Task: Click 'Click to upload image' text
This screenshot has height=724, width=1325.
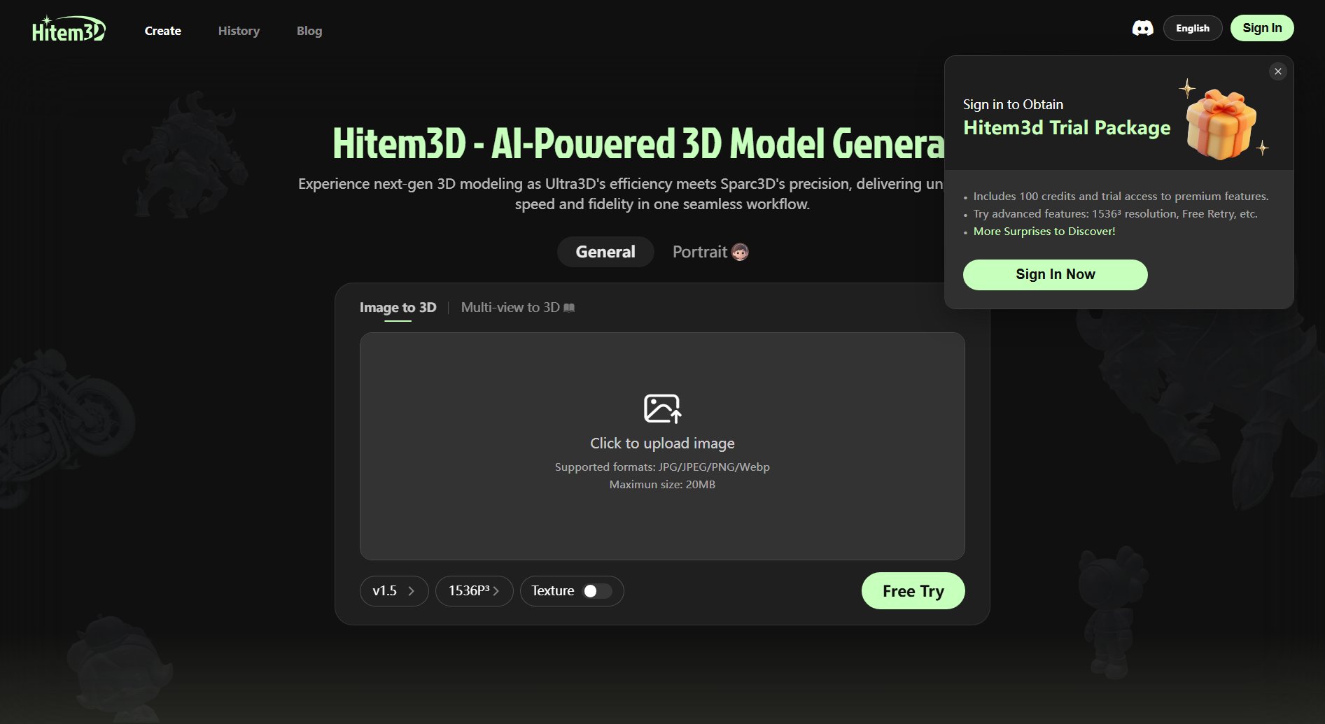Action: pos(662,443)
